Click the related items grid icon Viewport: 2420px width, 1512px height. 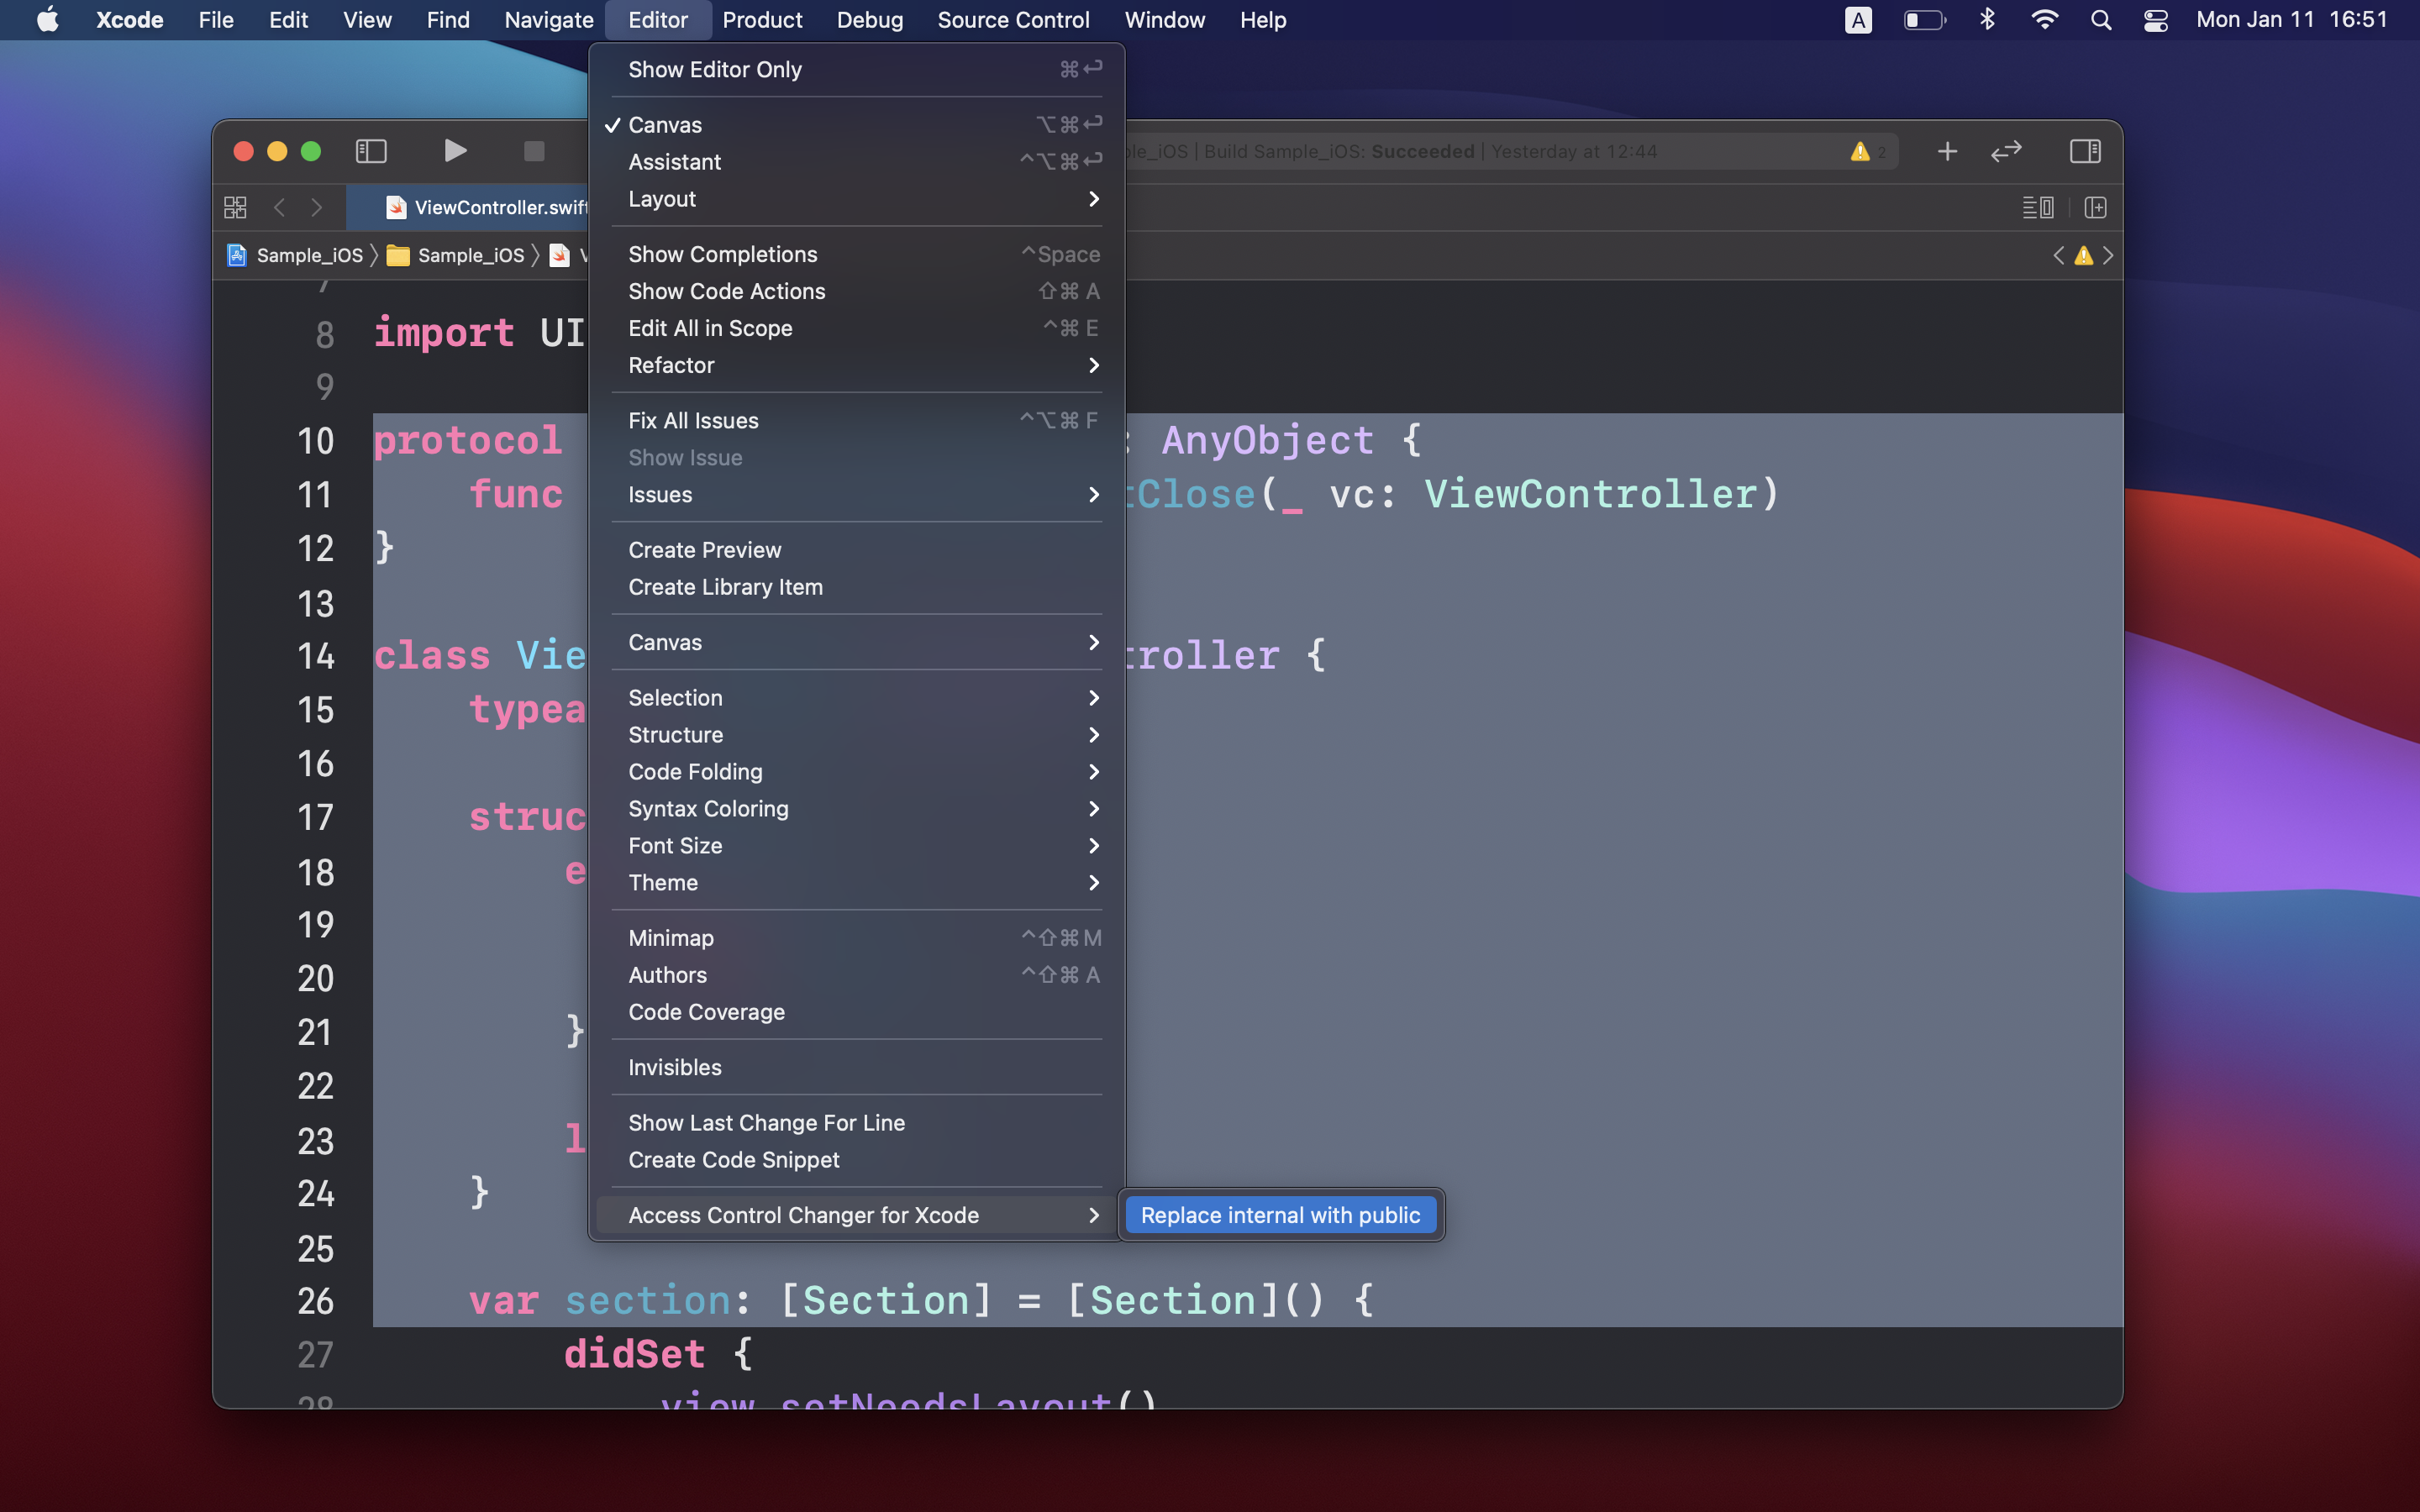coord(235,207)
